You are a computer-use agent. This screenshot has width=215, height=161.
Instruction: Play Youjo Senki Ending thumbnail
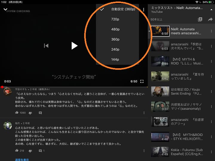click(160, 92)
